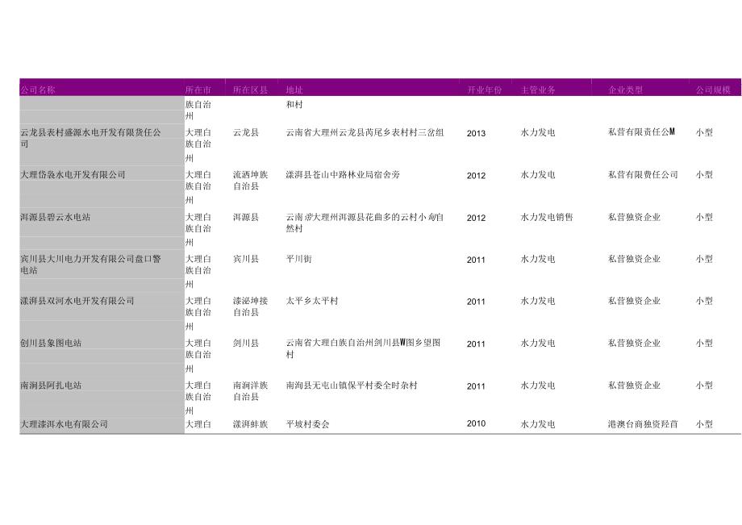Viewport: 742px width, 525px height.
Task: Click address 平坡村委会
Action: (x=307, y=424)
